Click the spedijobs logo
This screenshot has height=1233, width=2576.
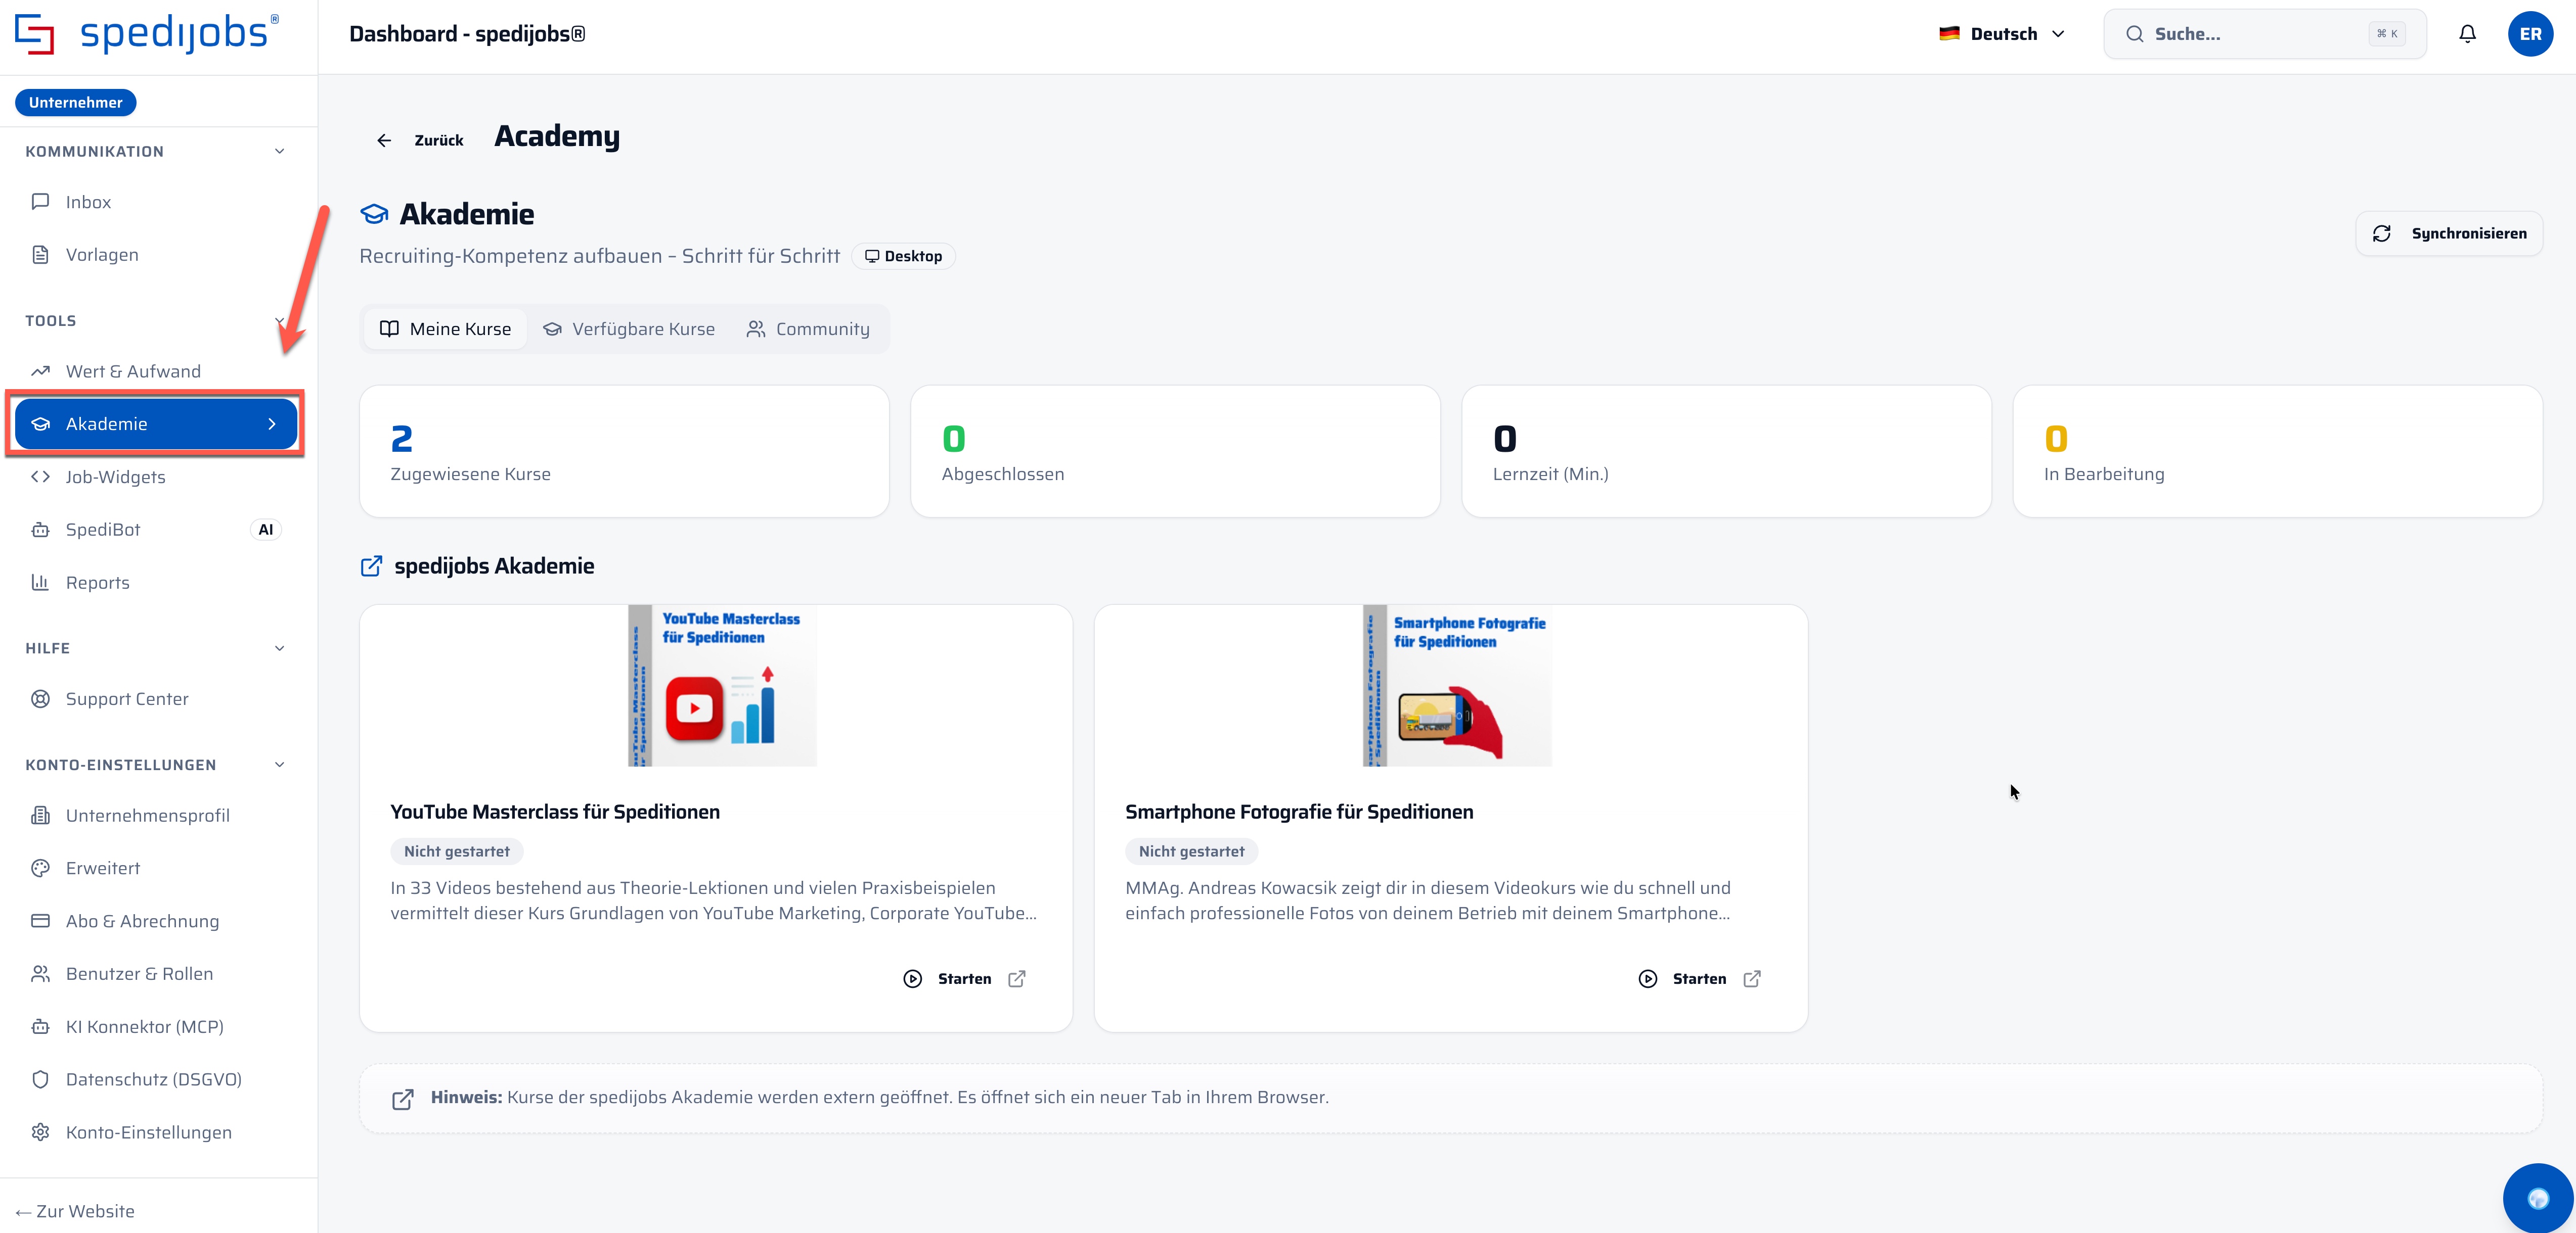click(x=147, y=34)
